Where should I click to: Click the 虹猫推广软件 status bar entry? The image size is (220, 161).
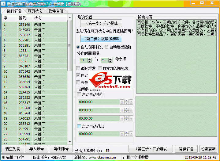pos(13,158)
